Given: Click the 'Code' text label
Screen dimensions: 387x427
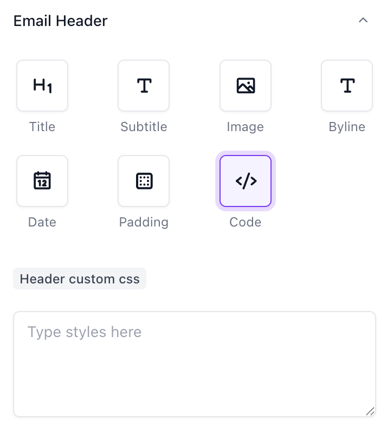Looking at the screenshot, I should tap(246, 222).
